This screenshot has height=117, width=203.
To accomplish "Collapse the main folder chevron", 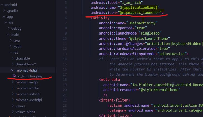I will (9, 35).
